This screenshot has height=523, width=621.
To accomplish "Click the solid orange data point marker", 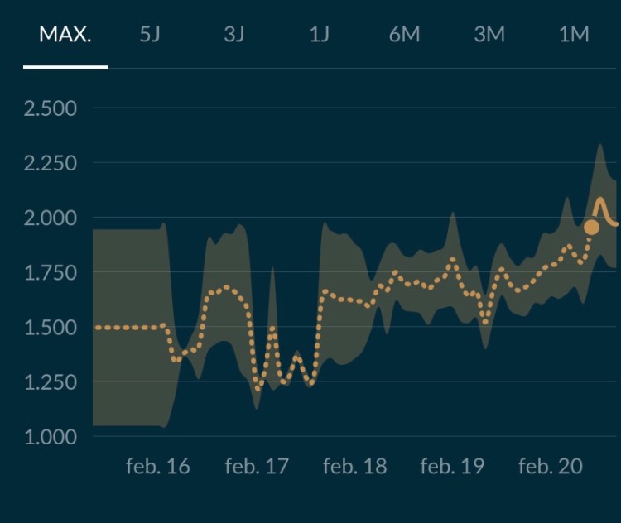I will coord(591,227).
